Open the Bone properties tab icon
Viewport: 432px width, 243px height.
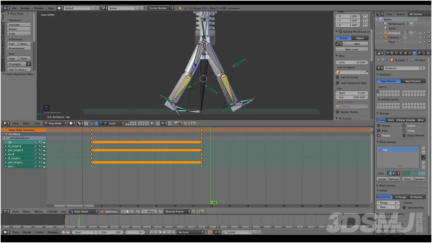coord(420,53)
